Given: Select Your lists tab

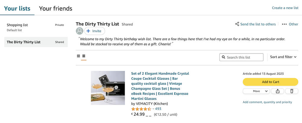Looking at the screenshot, I should tap(17, 9).
